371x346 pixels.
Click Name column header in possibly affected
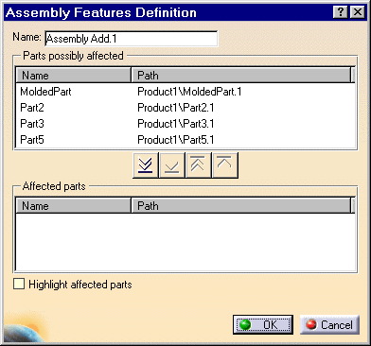coord(73,76)
